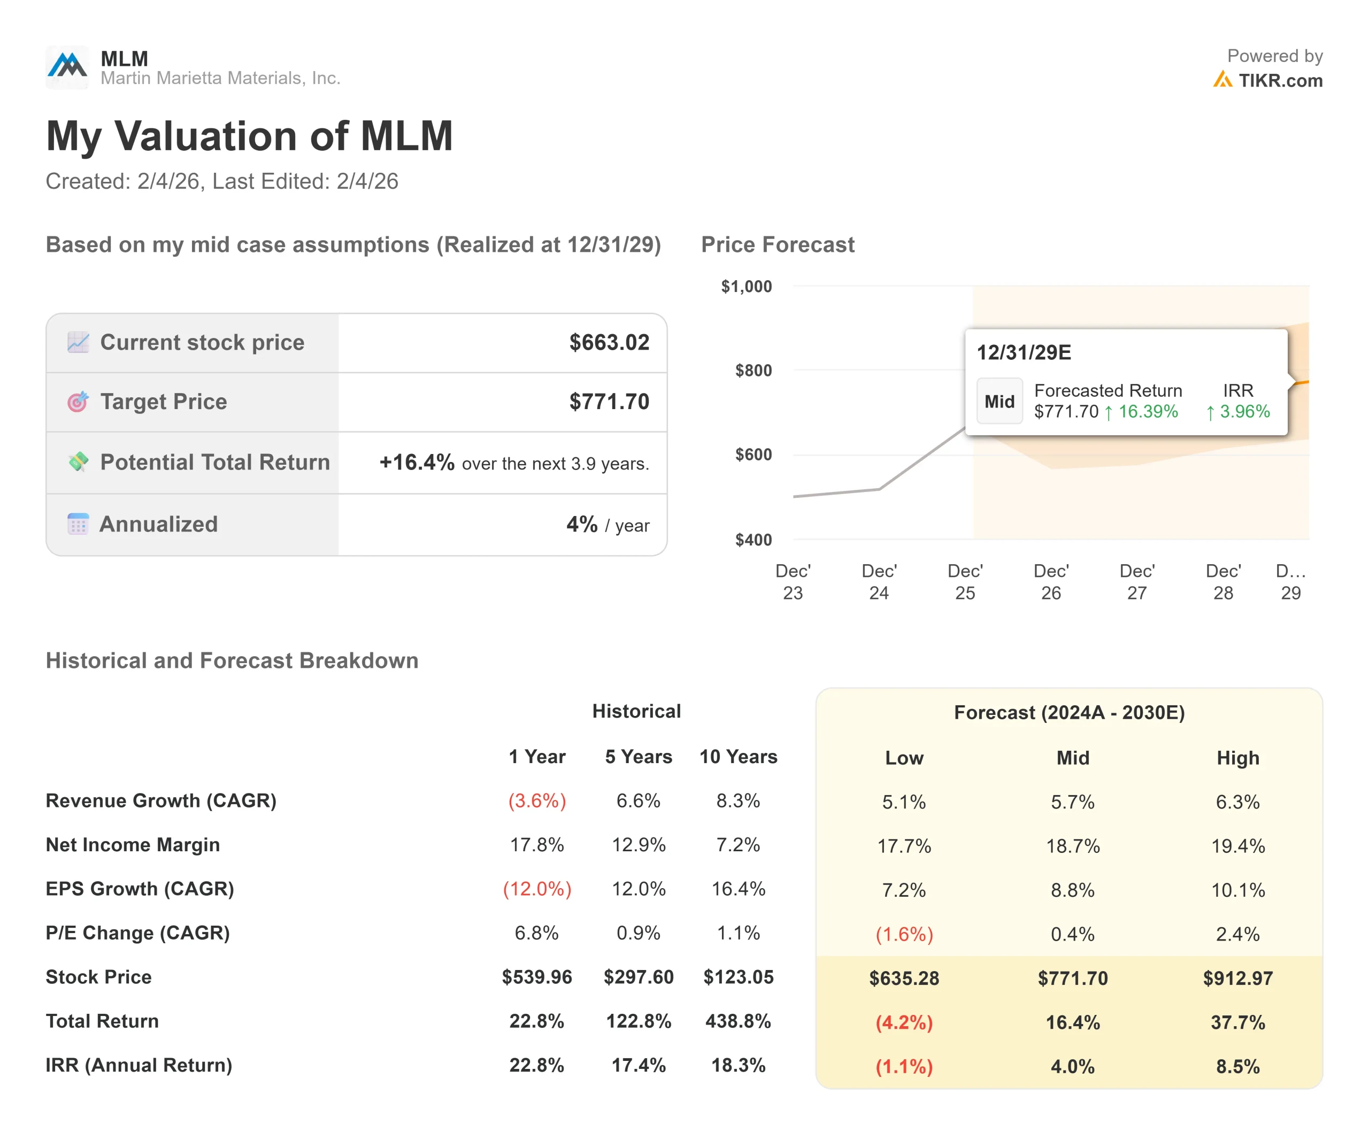Select the Low forecast column header
This screenshot has height=1124, width=1369.
coord(904,758)
